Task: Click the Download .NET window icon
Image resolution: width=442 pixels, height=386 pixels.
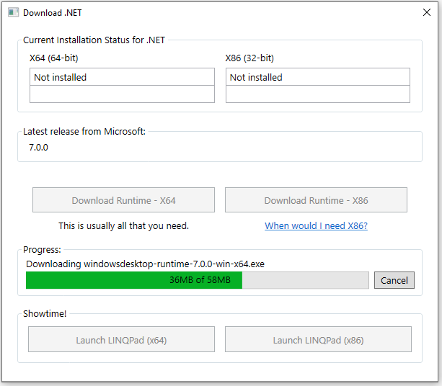Action: coord(13,13)
